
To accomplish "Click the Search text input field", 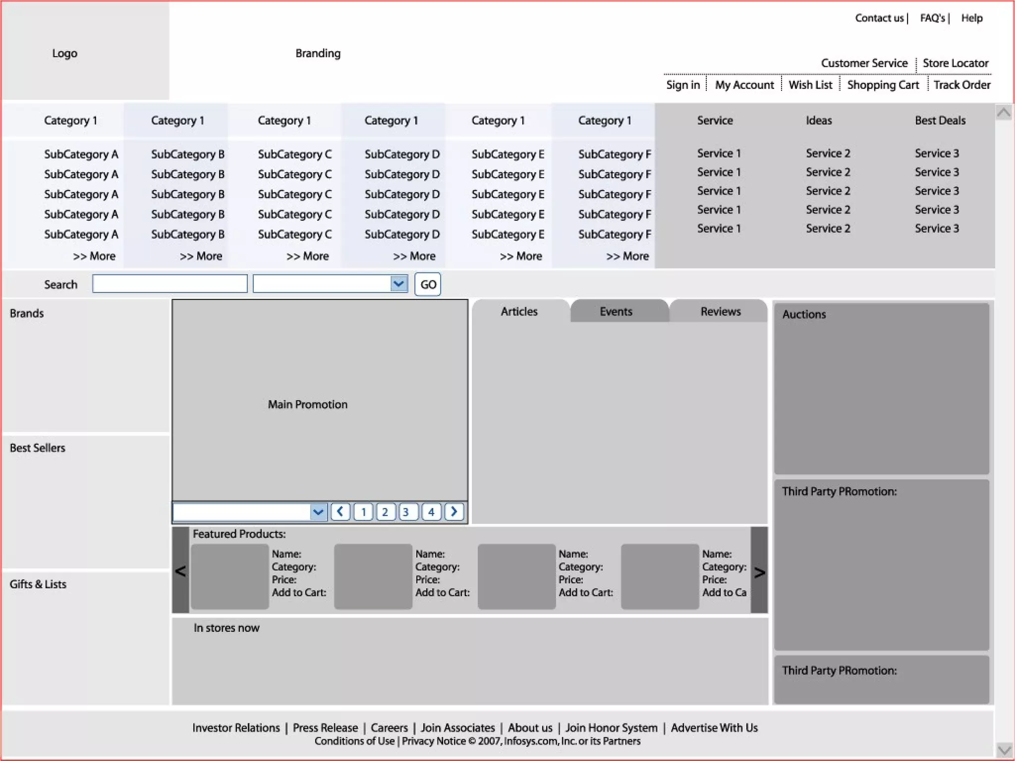I will tap(169, 284).
